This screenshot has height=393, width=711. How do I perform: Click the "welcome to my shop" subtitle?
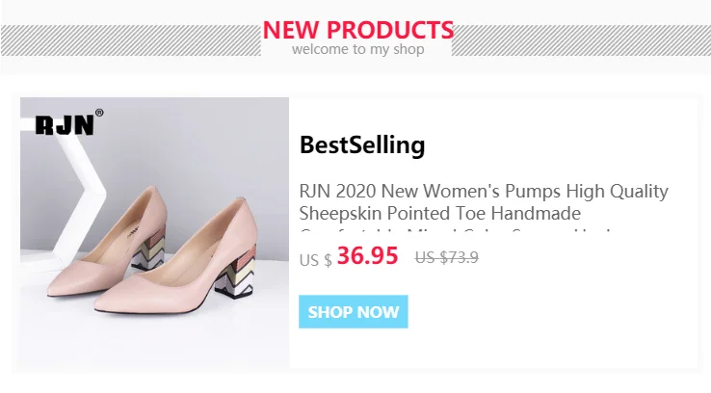point(357,49)
